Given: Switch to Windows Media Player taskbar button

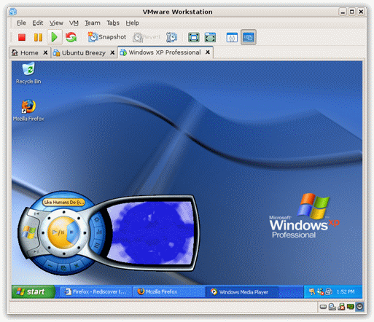Looking at the screenshot, I should point(241,292).
